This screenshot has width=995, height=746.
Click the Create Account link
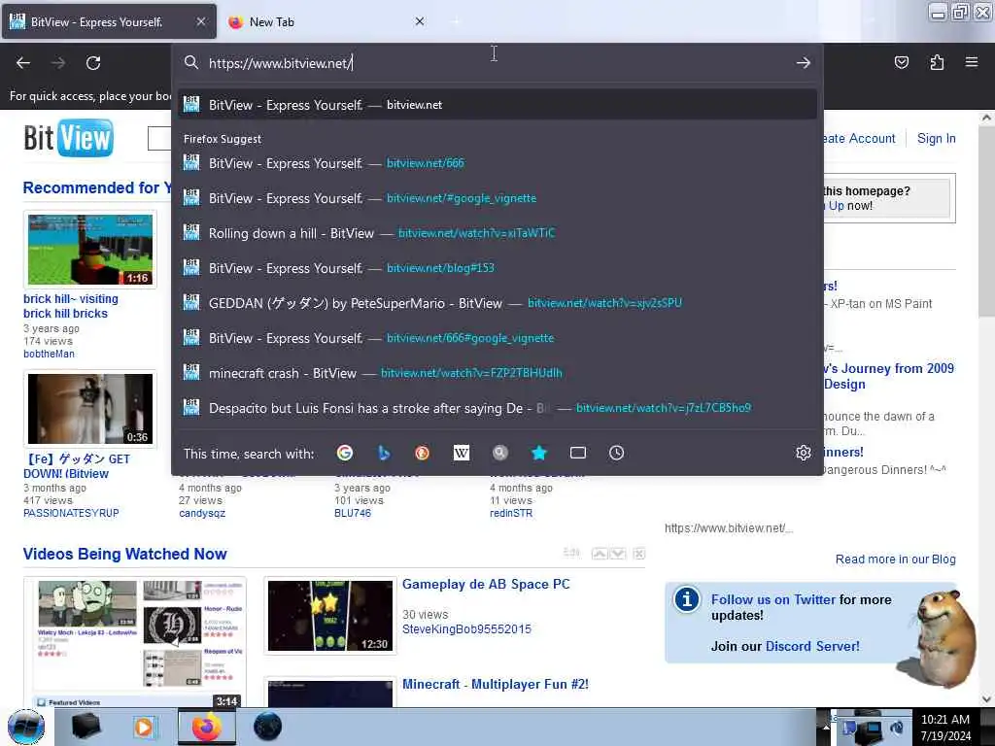pos(859,138)
